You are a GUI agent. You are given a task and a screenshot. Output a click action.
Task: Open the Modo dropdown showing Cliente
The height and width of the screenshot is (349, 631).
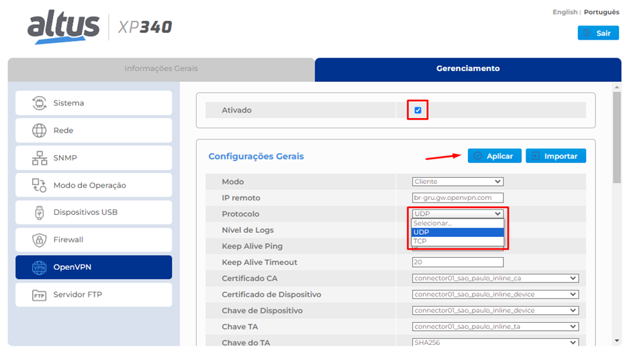(x=458, y=182)
